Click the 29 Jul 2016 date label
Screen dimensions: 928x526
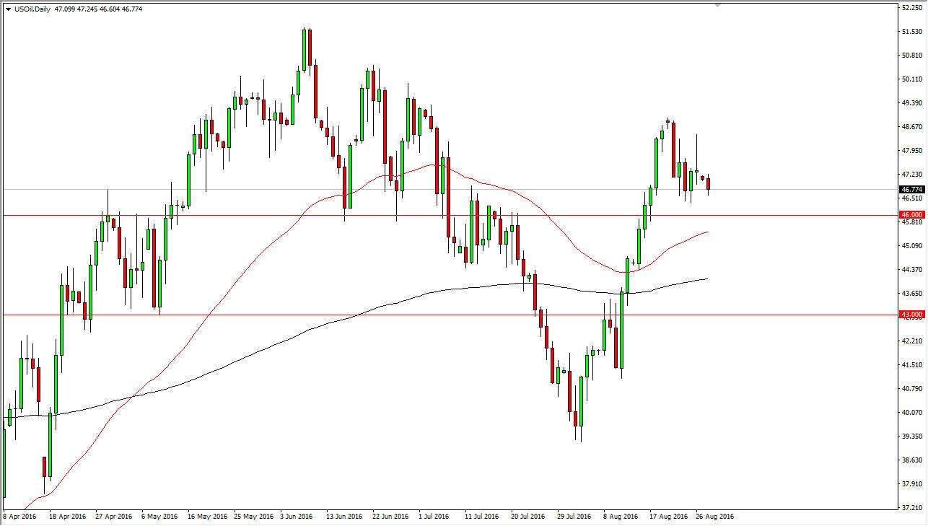coord(573,517)
